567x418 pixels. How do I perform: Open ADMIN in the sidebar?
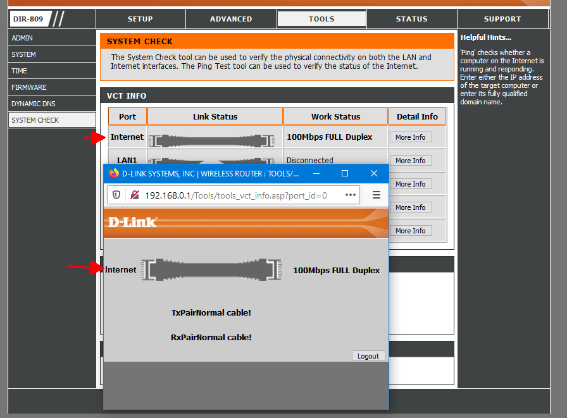click(52, 38)
